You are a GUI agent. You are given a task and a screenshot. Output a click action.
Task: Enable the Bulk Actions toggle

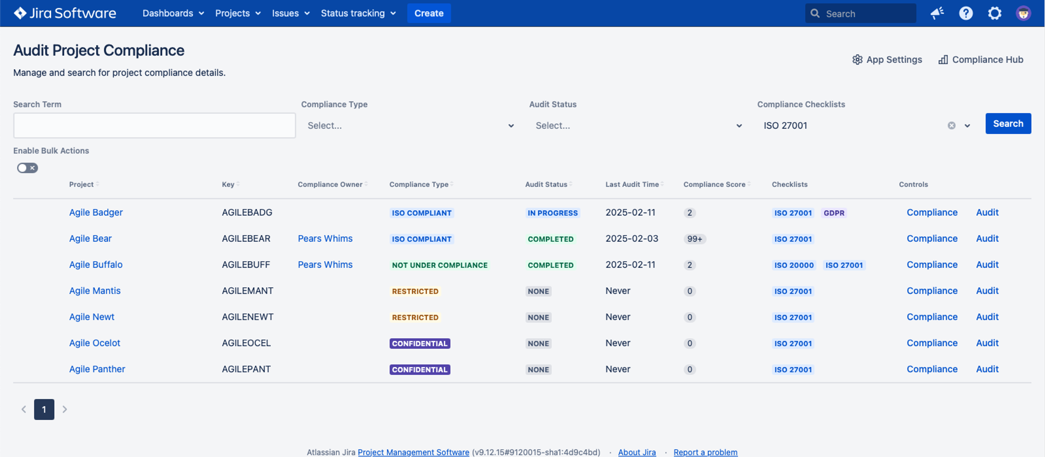click(x=27, y=168)
